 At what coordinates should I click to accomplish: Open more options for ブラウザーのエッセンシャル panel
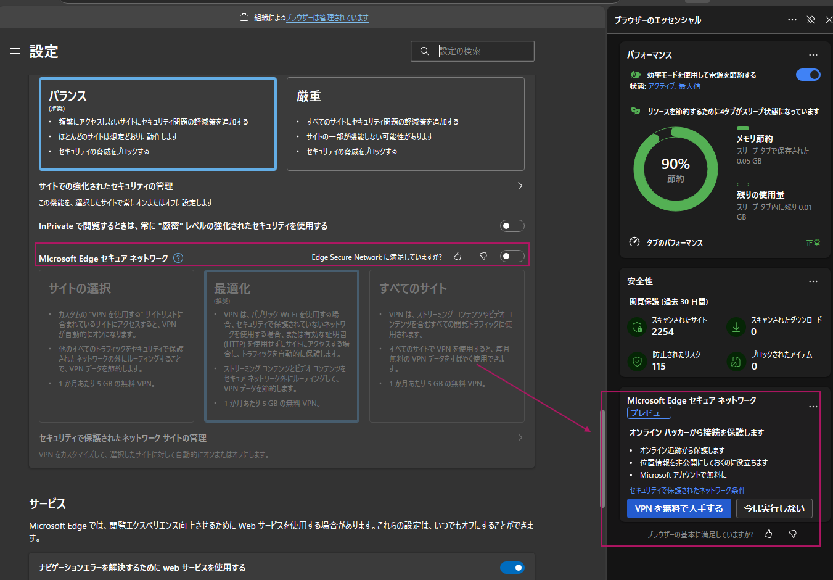792,20
